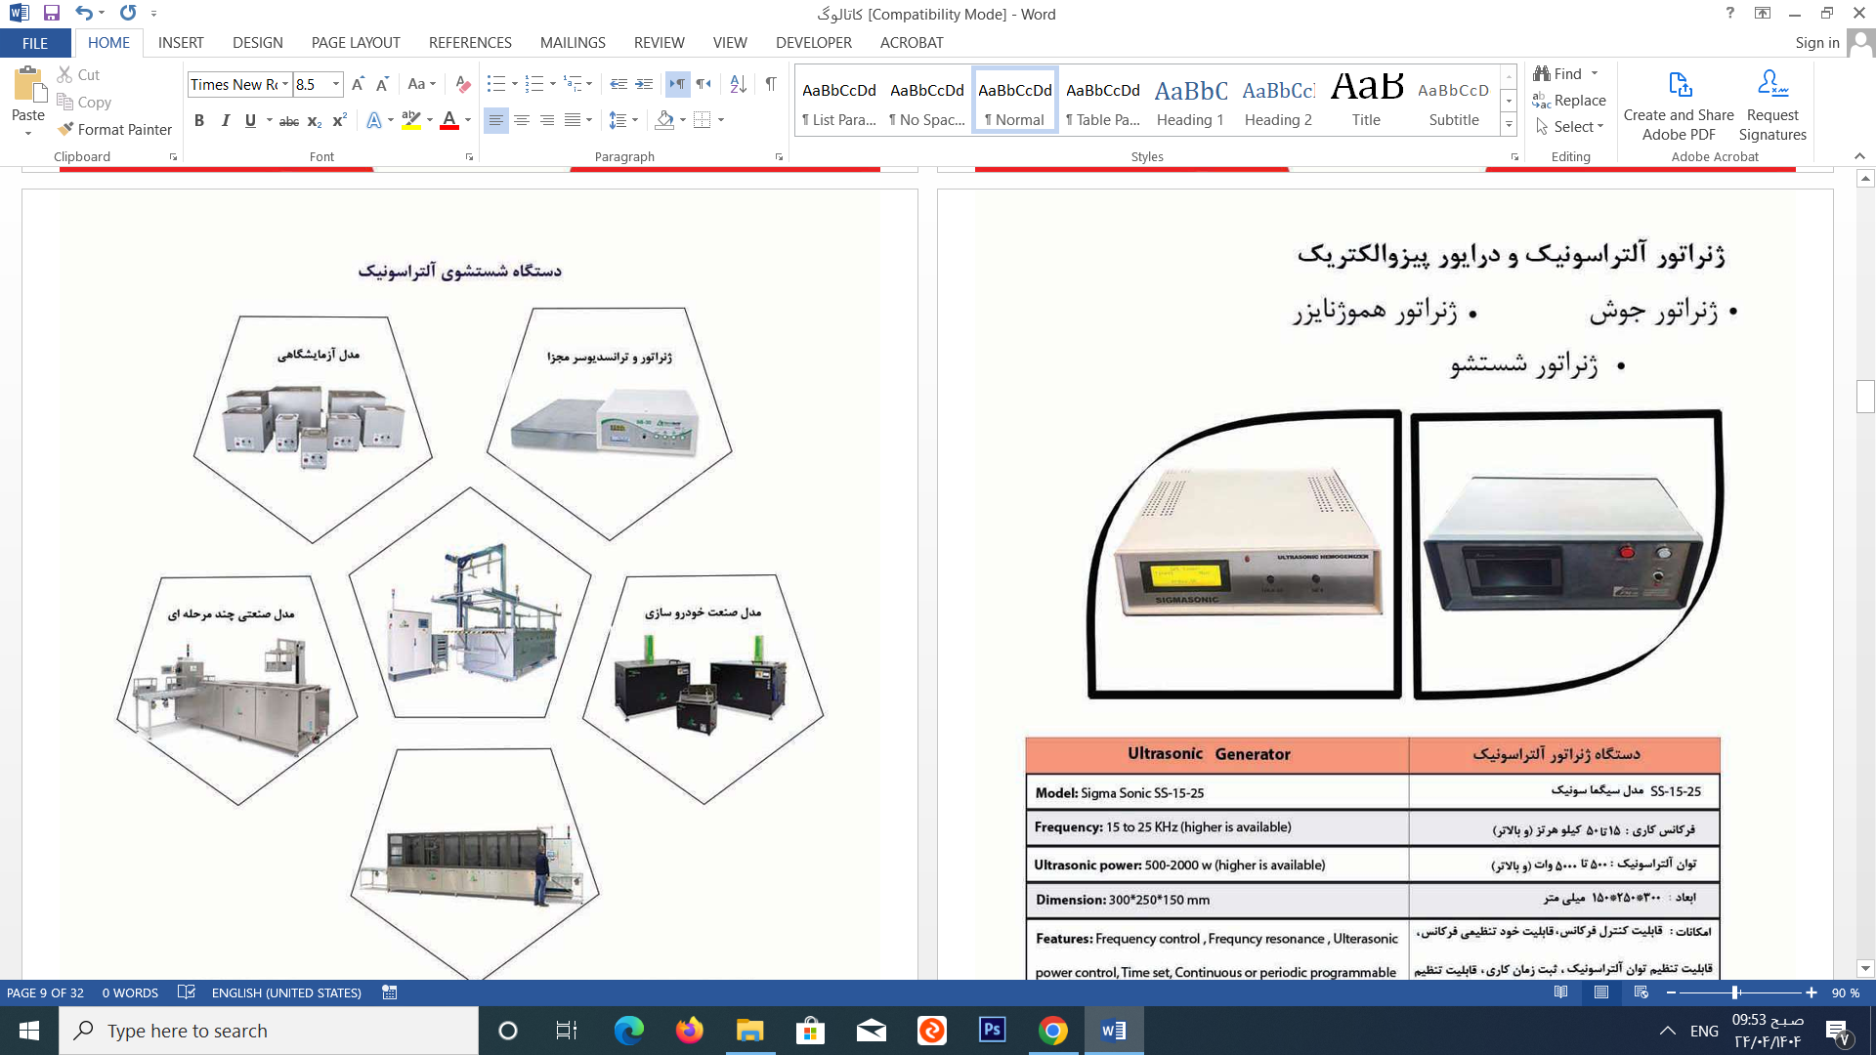The width and height of the screenshot is (1876, 1055).
Task: Click the Find binoculars button
Action: 1558,73
